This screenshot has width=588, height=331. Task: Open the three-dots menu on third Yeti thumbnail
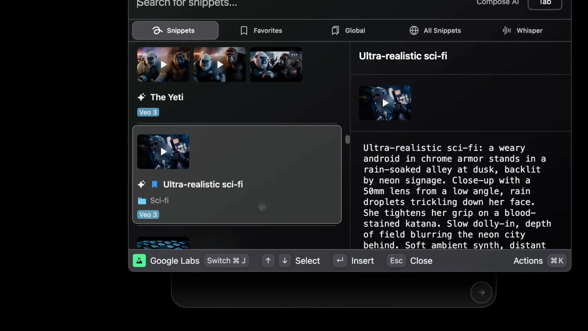coord(294,55)
